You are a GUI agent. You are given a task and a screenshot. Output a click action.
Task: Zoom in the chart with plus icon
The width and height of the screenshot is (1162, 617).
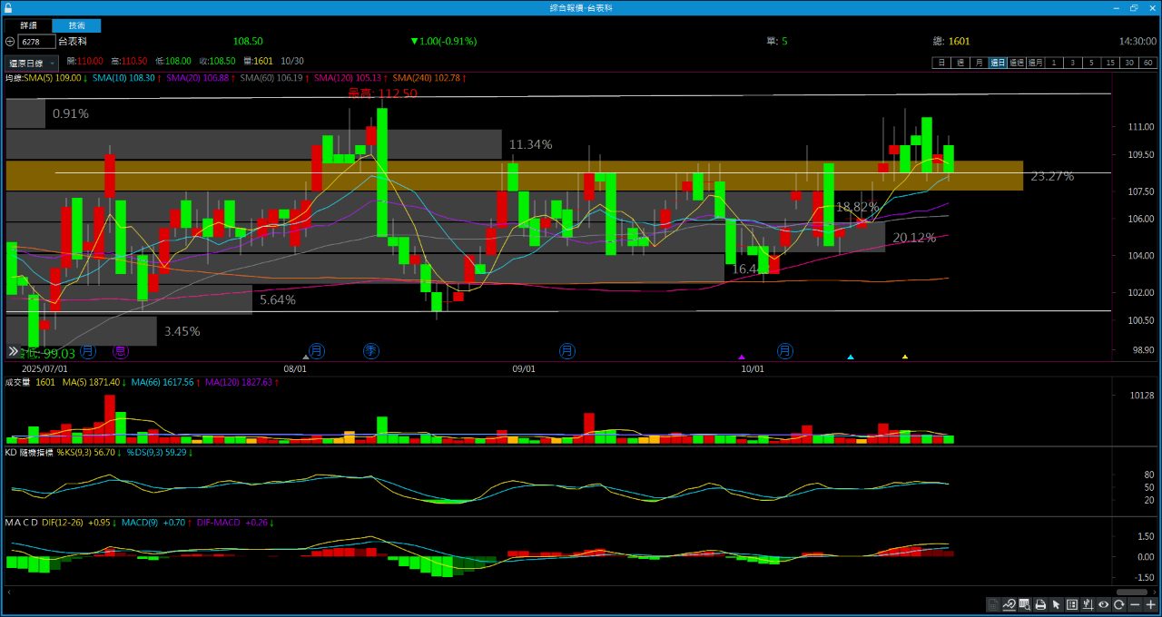[1150, 605]
